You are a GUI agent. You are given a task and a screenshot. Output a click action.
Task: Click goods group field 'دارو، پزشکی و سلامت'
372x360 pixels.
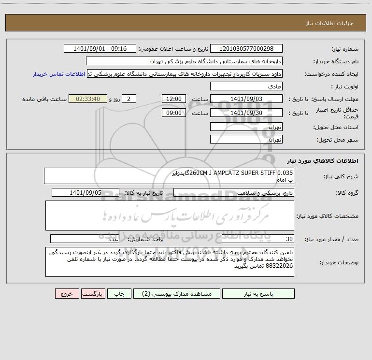pyautogui.click(x=234, y=192)
